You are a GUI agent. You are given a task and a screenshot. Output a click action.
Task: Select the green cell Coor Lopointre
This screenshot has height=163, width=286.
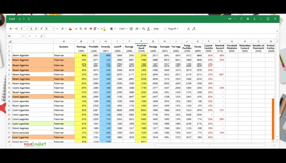[x=33, y=124]
